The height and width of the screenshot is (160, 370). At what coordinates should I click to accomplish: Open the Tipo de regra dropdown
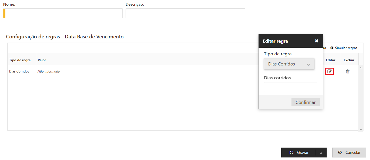tap(289, 64)
